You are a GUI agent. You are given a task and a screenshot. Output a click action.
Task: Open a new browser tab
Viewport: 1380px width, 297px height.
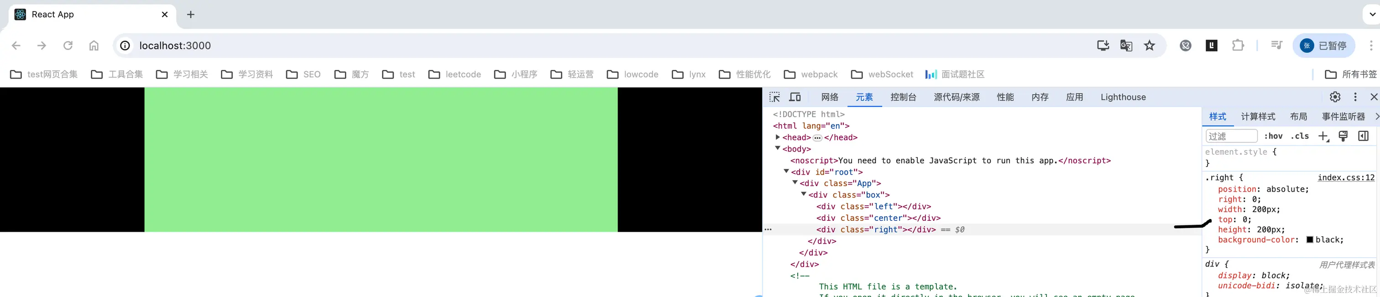click(191, 15)
